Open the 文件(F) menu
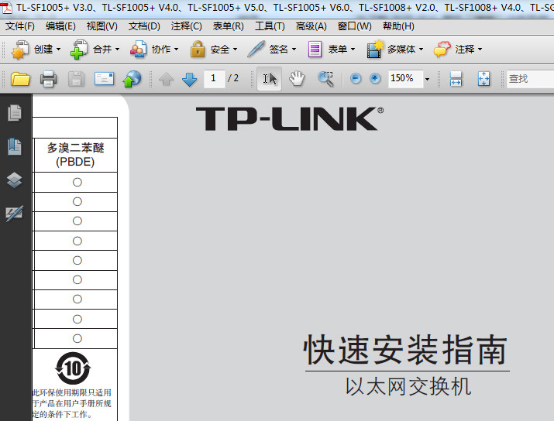 [20, 26]
